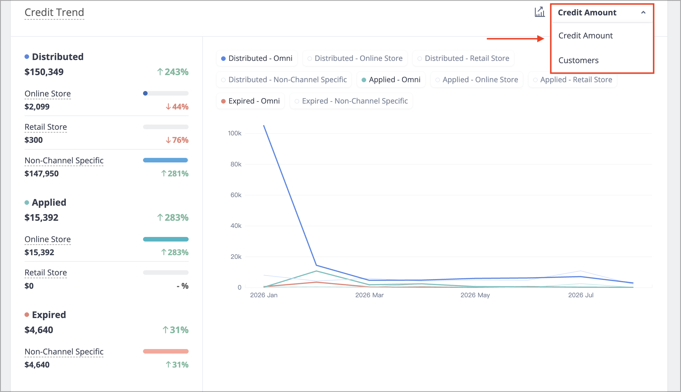Select Credit Amount option in list
681x392 pixels.
pyautogui.click(x=586, y=36)
